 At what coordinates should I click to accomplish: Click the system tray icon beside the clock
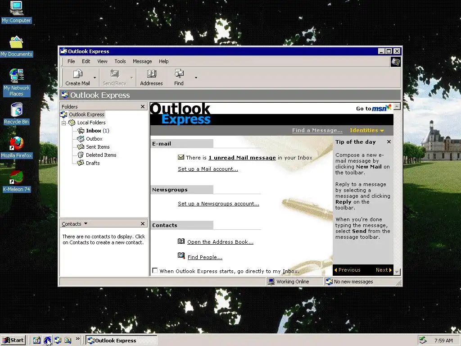coord(423,341)
